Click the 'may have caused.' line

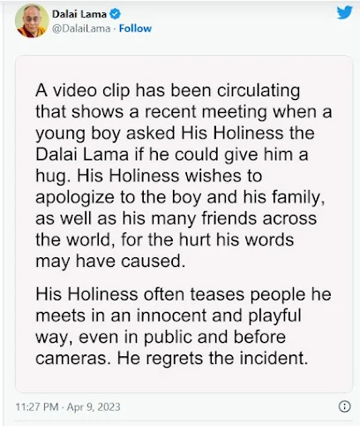tap(110, 261)
